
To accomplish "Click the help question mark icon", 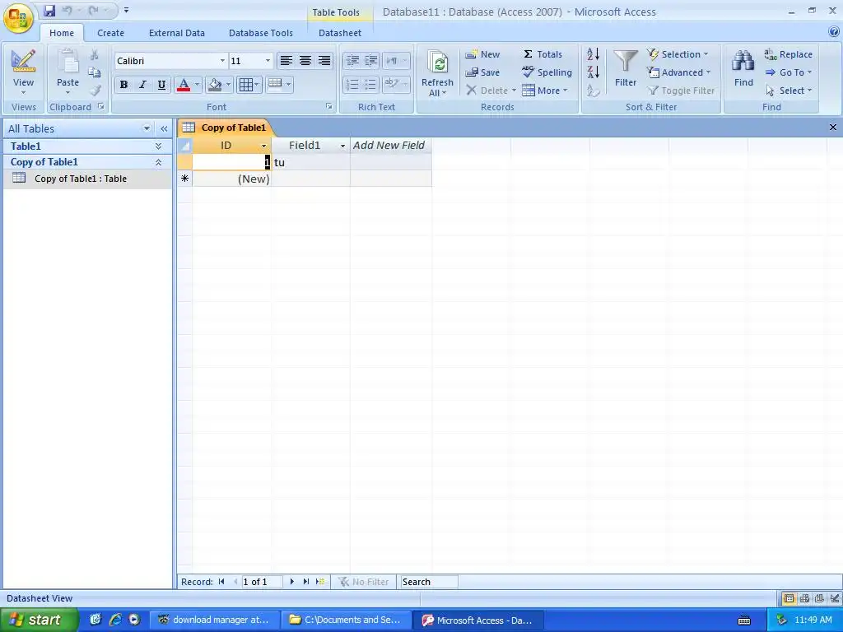I will 834,32.
